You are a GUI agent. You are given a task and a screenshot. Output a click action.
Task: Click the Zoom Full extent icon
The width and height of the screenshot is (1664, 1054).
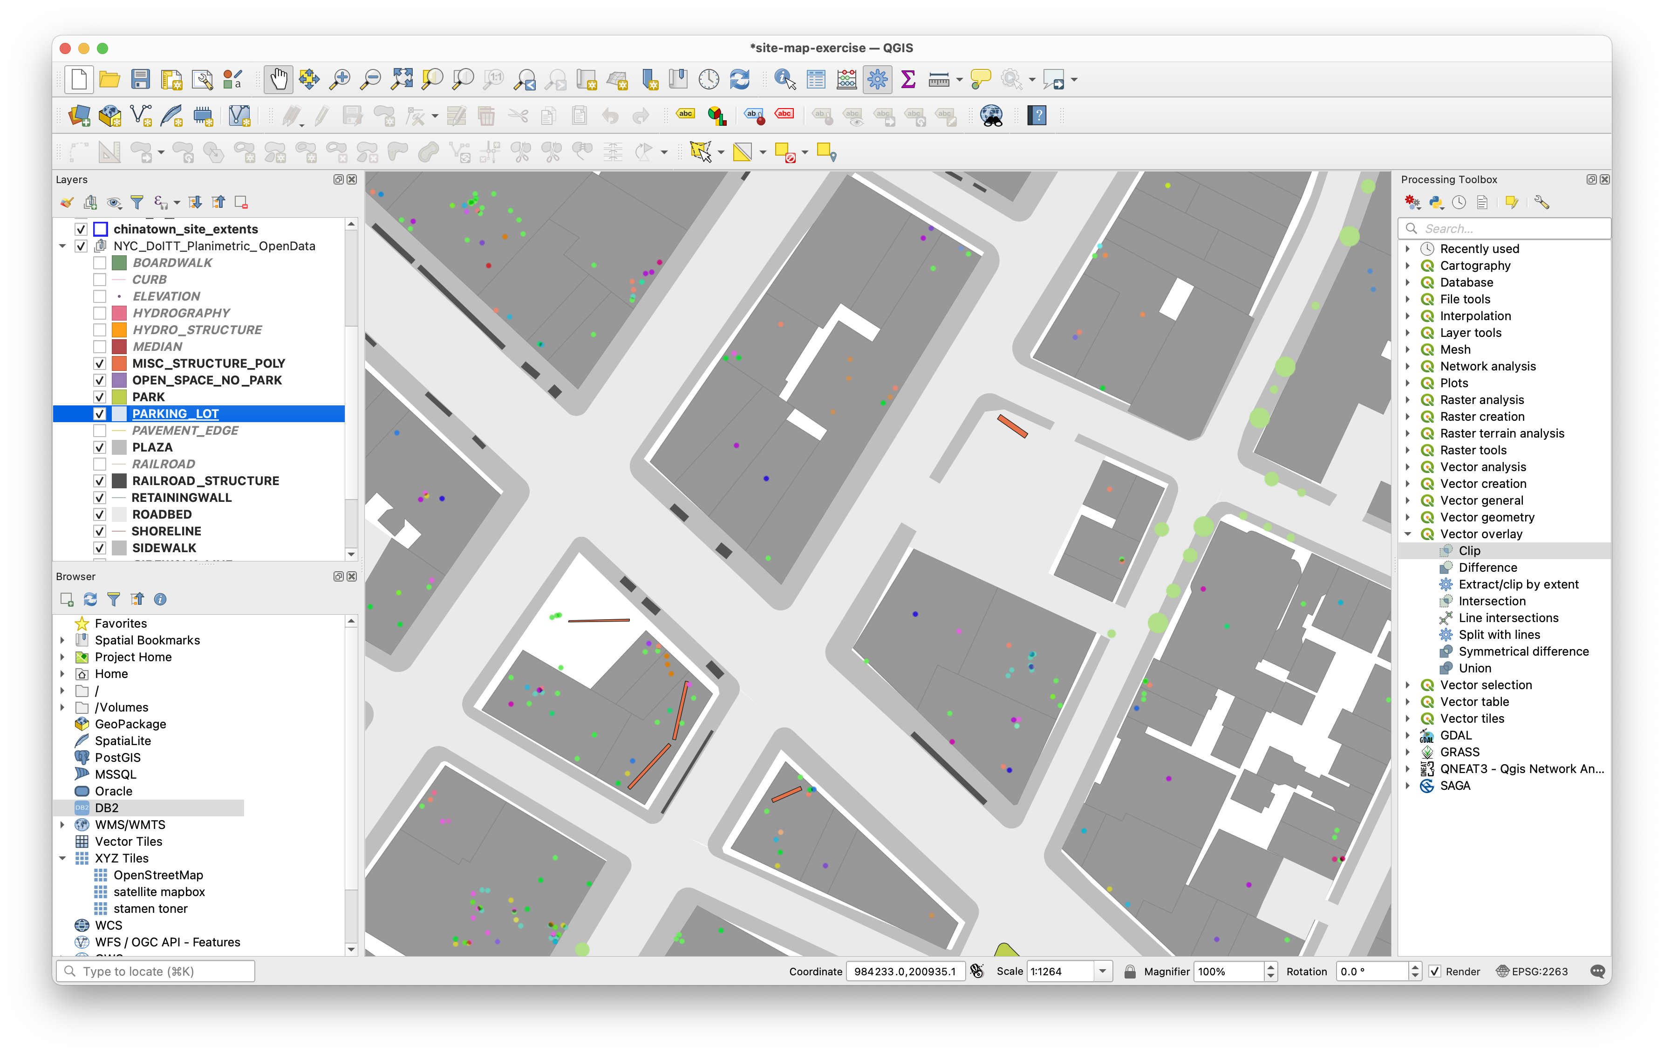coord(402,80)
